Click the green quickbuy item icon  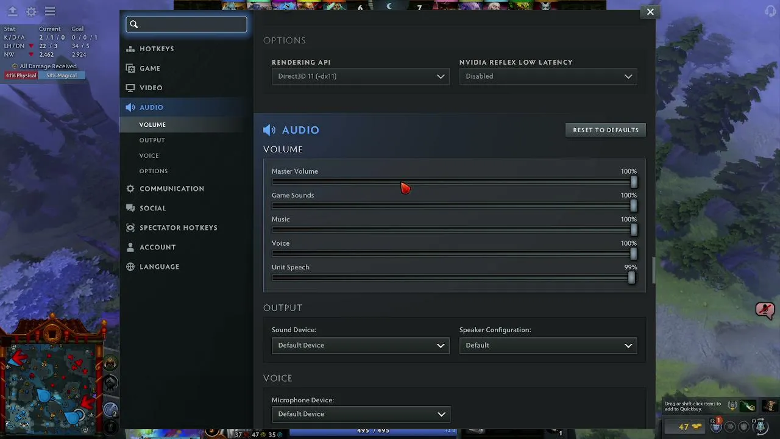[x=748, y=405]
